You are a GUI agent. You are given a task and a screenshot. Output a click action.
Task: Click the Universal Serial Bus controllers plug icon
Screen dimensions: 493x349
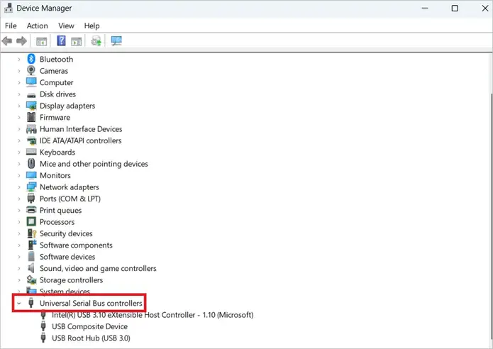[31, 303]
